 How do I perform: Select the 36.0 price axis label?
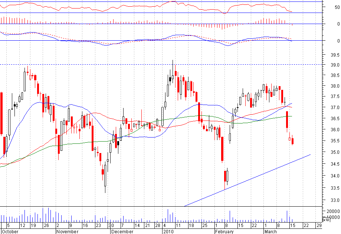[335, 129]
